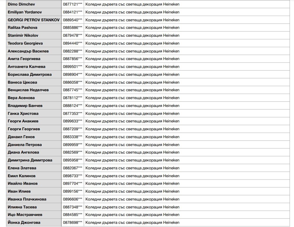Click phone number 0882288***
Image resolution: width=294 pixels, height=227 pixels.
point(73,51)
